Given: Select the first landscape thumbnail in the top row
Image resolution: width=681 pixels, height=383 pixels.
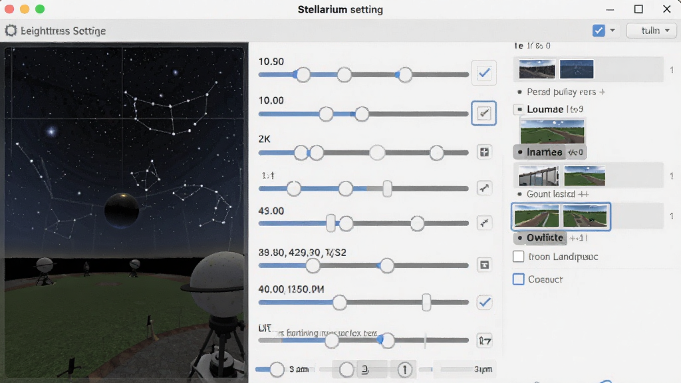Looking at the screenshot, I should [537, 69].
